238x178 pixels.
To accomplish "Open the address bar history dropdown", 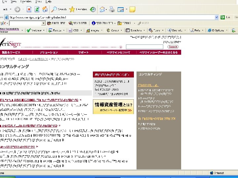I will pyautogui.click(x=217, y=17).
